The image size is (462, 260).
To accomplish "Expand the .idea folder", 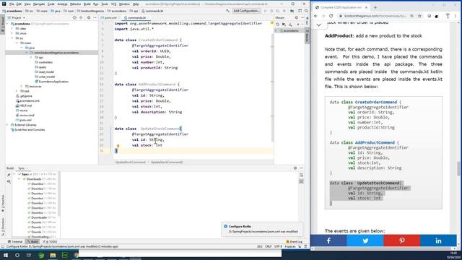I will pos(12,29).
